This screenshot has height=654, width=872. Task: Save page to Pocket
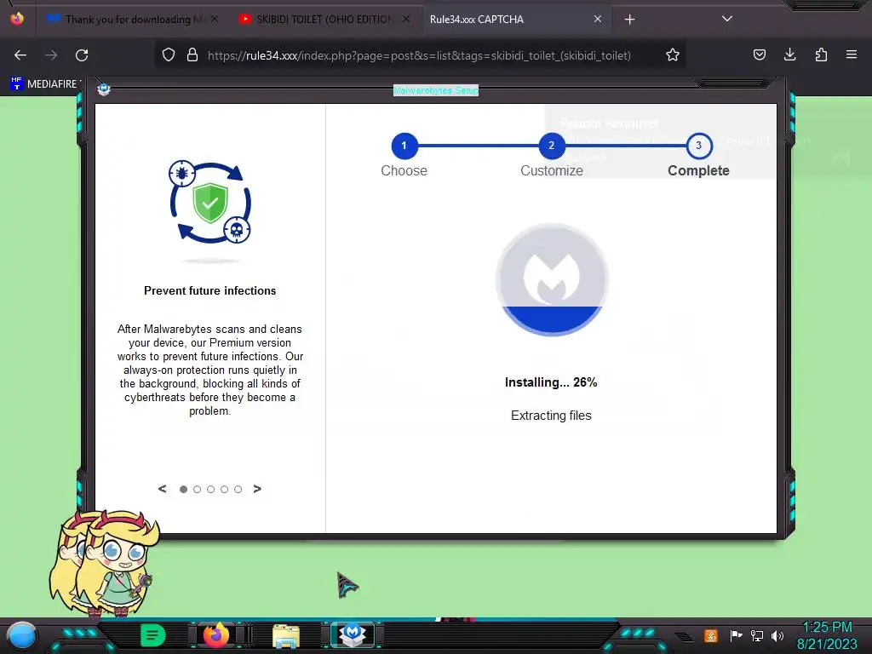[x=759, y=55]
